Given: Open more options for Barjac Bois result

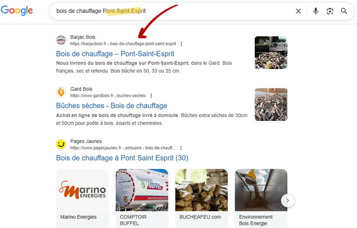Looking at the screenshot, I should tap(181, 44).
